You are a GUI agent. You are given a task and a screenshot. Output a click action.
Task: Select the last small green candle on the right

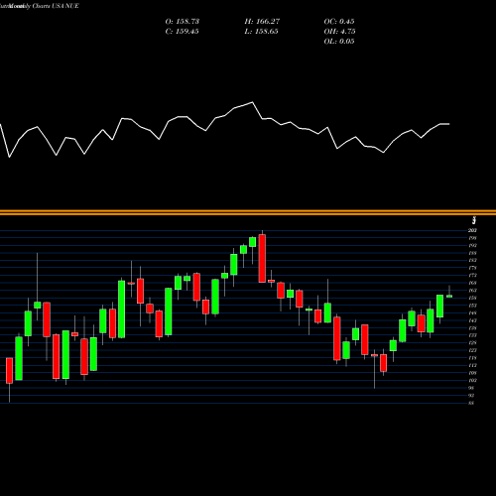point(449,297)
